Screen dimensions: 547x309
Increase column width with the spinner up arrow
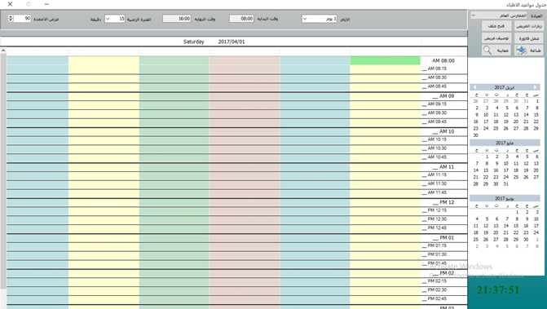coord(11,16)
